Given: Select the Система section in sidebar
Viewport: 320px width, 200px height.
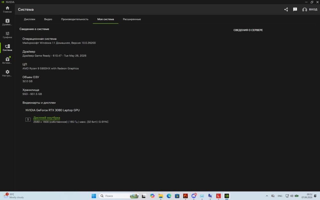Looking at the screenshot, I should click(7, 48).
